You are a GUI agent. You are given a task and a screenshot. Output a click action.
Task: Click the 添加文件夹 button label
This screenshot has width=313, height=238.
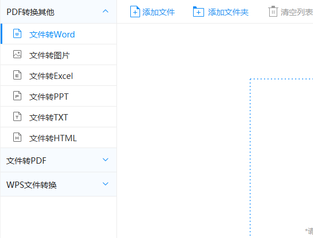pos(228,12)
